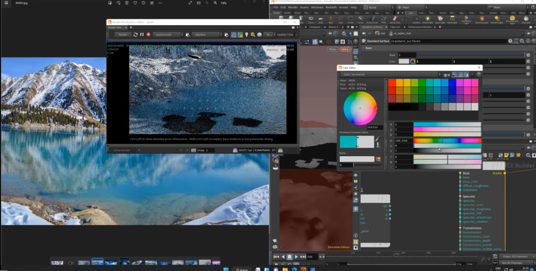This screenshot has width=536, height=271.
Task: Select the Render View tab
Action: (x=115, y=27)
